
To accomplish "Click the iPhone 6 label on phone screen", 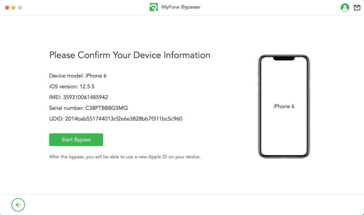I will pos(284,106).
